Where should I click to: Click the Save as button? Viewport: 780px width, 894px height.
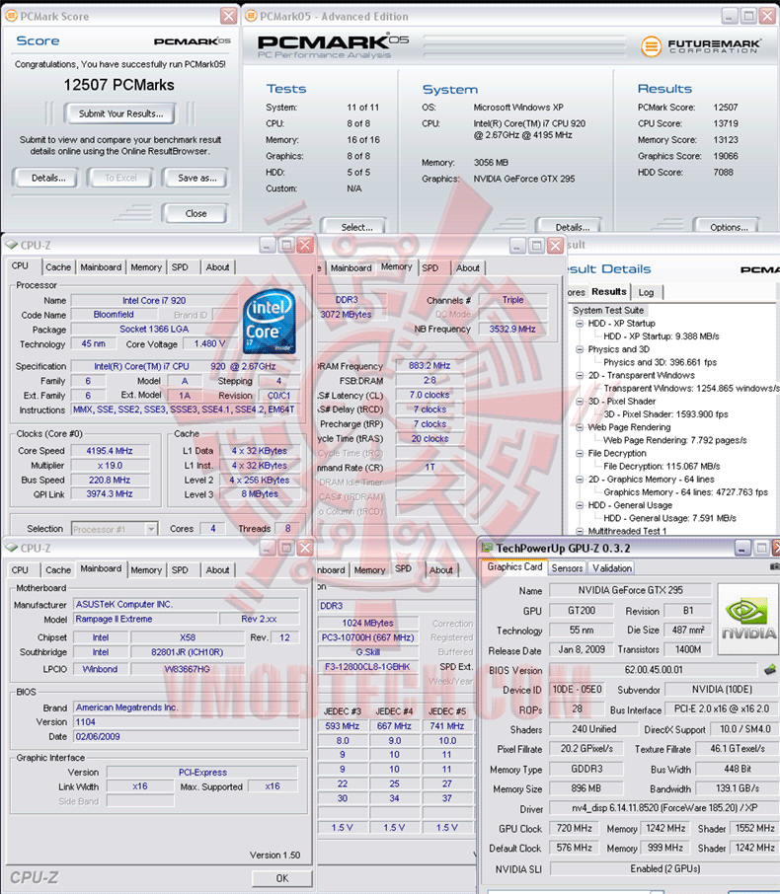click(196, 178)
